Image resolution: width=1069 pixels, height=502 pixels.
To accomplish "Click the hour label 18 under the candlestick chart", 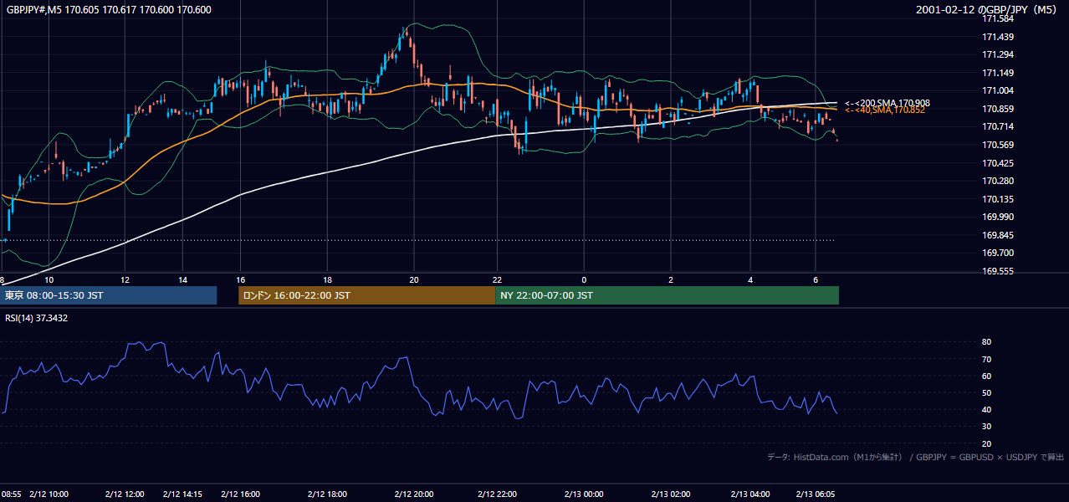I will [x=327, y=279].
